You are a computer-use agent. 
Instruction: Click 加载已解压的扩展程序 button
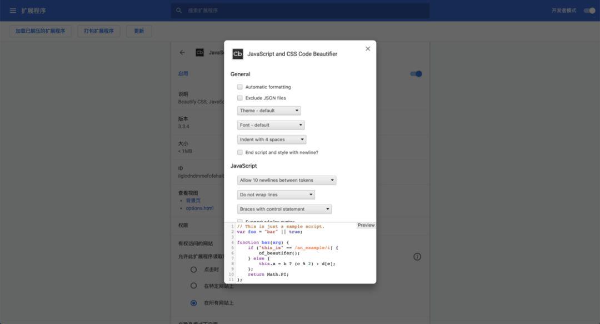pyautogui.click(x=40, y=31)
